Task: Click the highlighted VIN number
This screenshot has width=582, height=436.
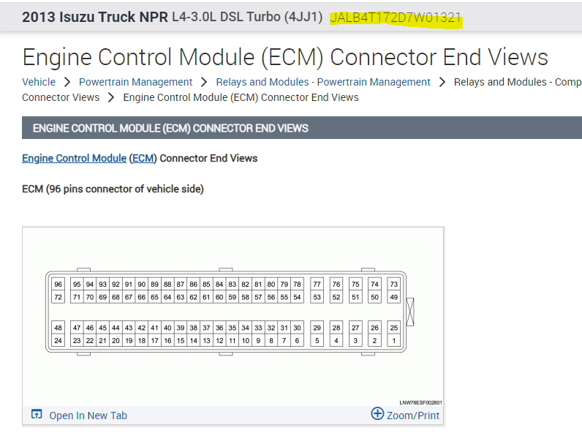Action: pos(396,18)
